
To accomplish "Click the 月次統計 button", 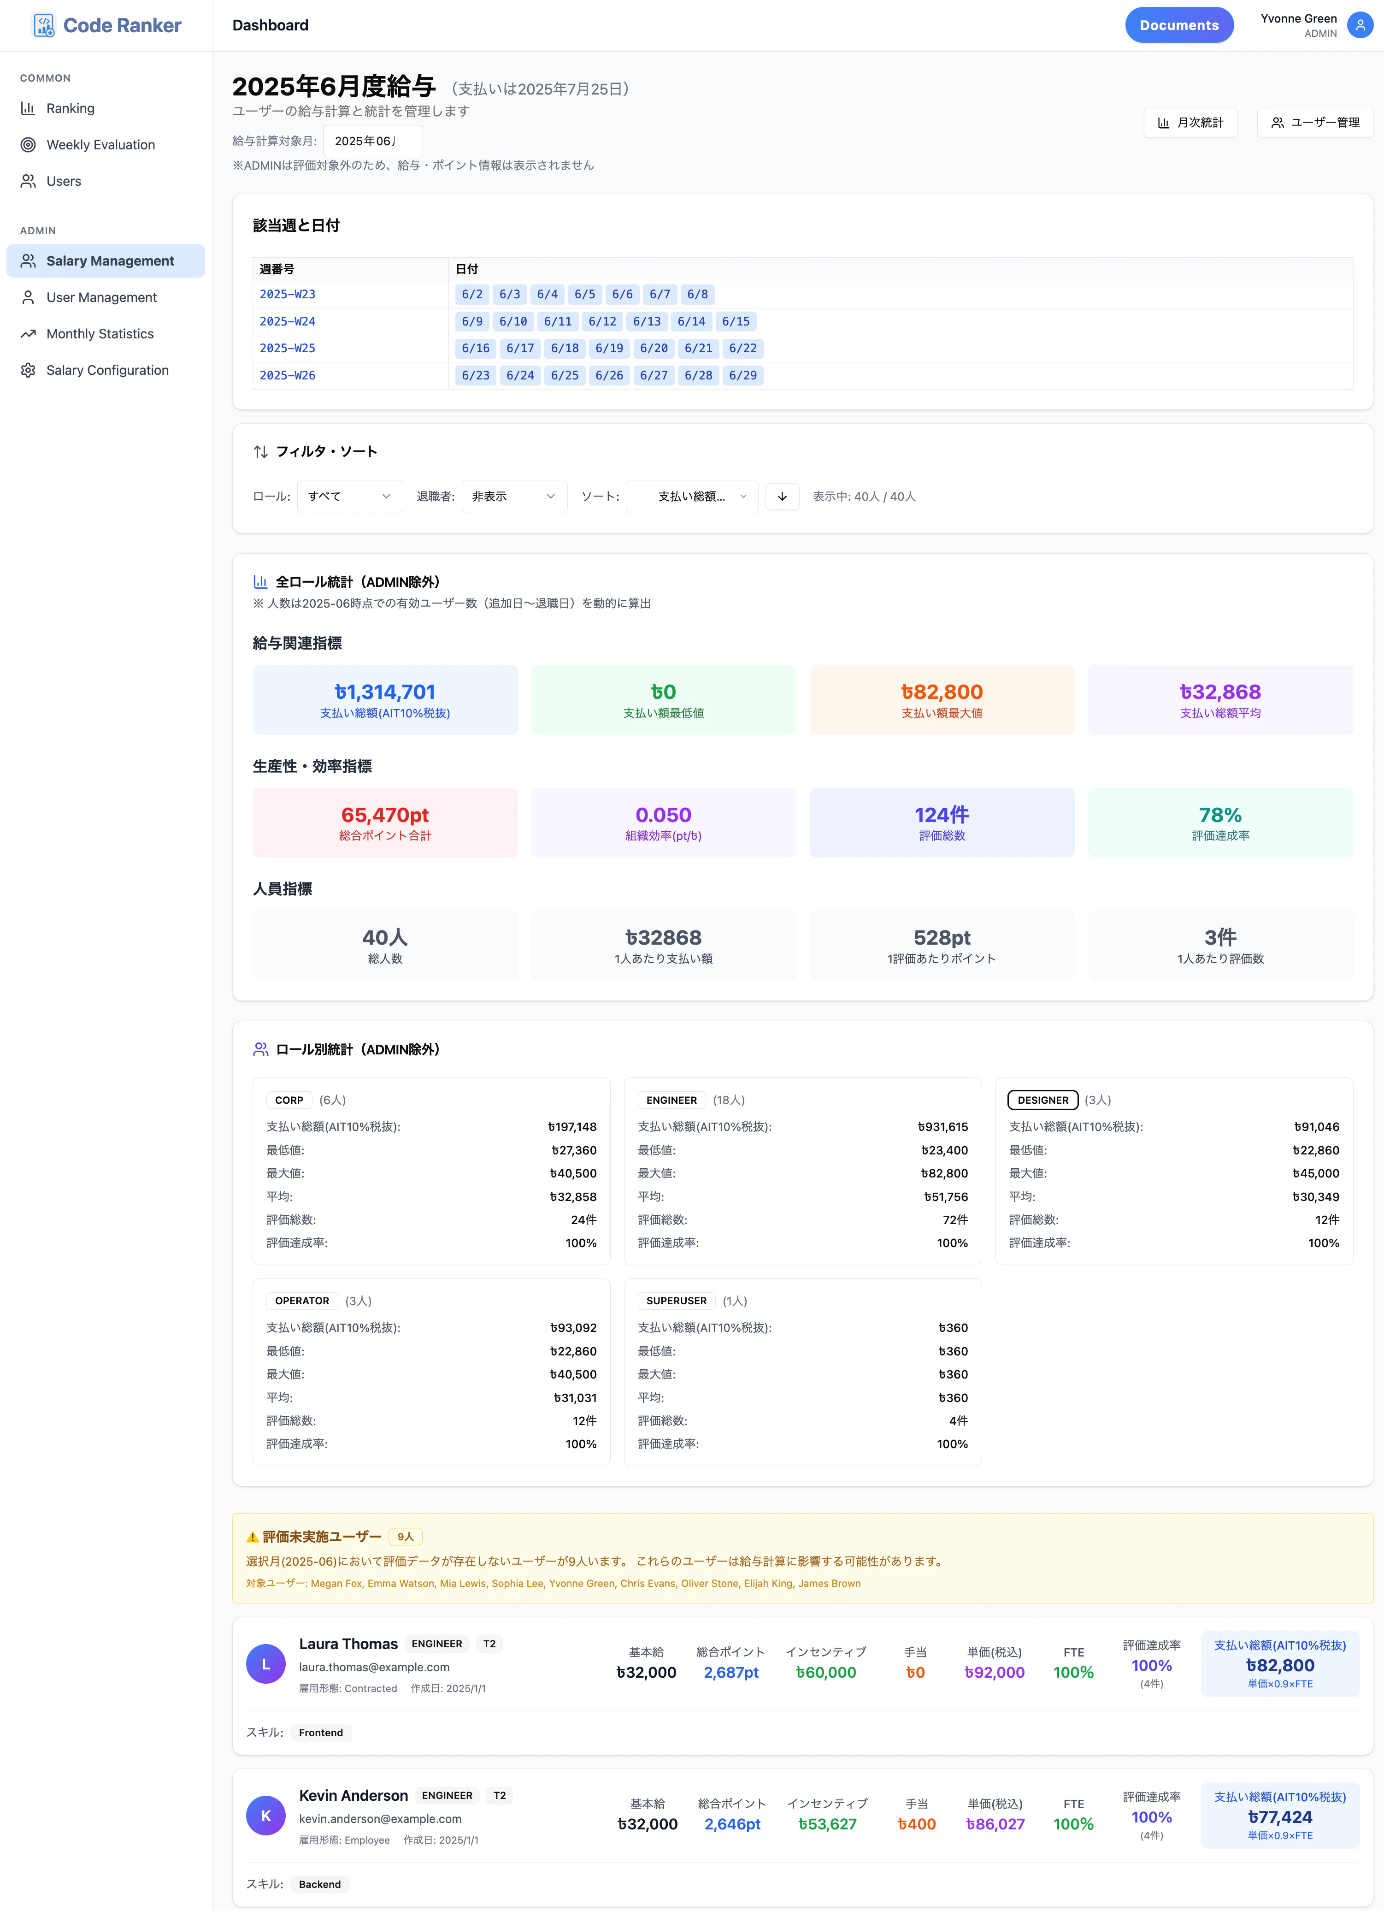I will point(1190,122).
